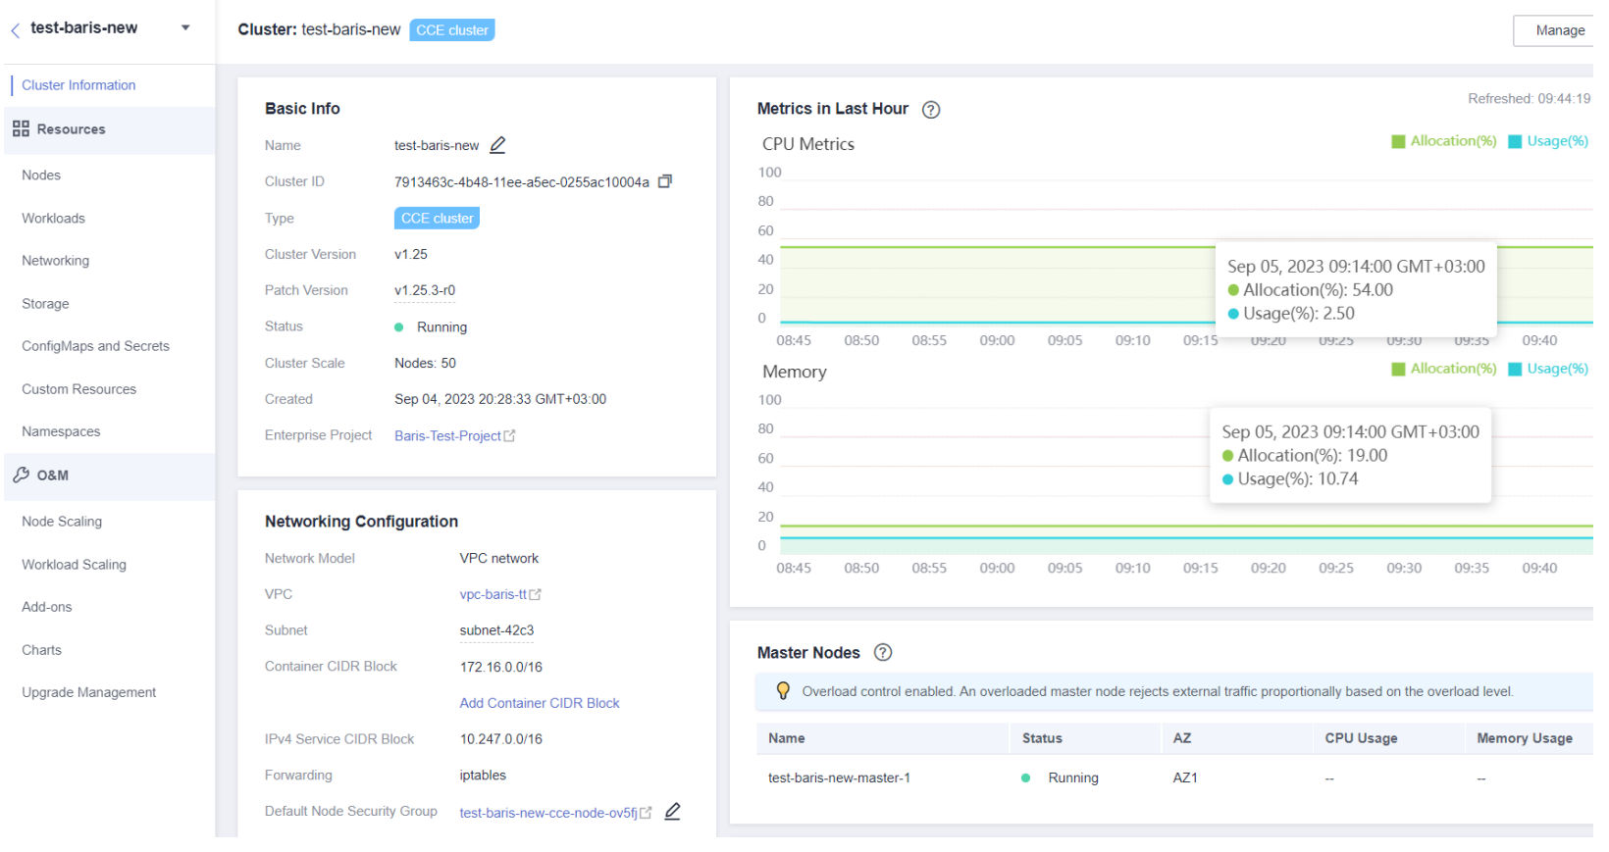1609x852 pixels.
Task: Collapse the Resources section in sidebar
Action: pyautogui.click(x=71, y=129)
